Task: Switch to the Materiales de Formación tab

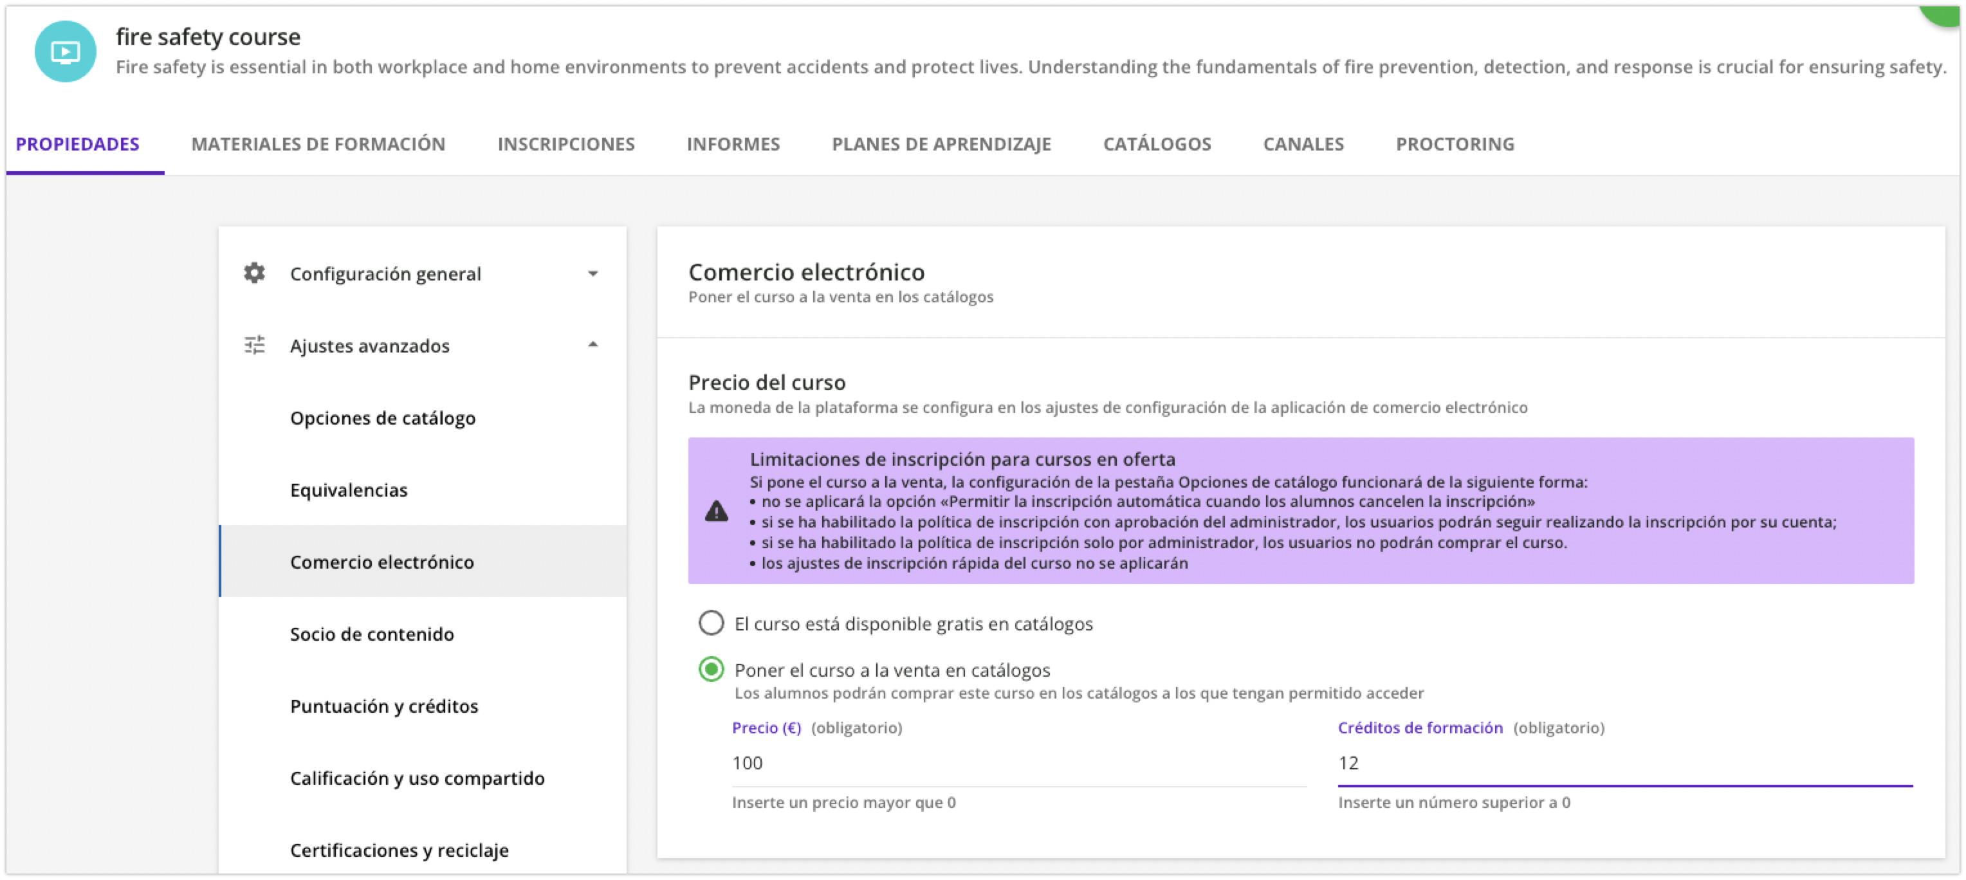Action: pyautogui.click(x=319, y=143)
